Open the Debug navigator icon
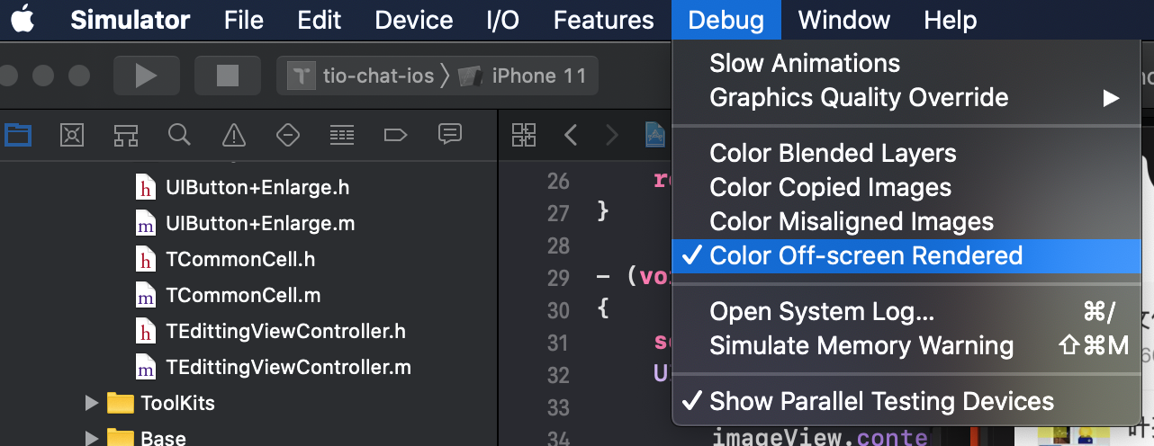1154x446 pixels. point(341,136)
